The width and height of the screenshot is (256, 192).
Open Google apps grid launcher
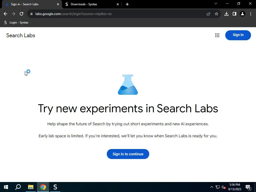pos(217,35)
